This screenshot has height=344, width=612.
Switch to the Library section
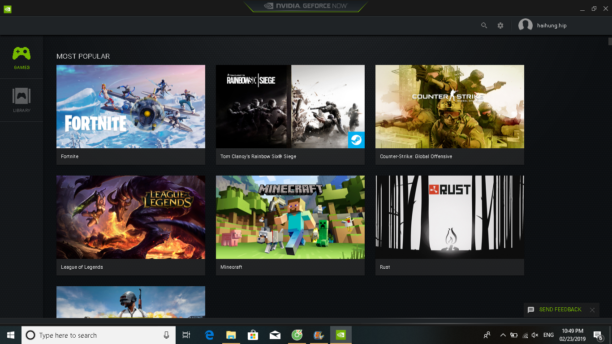22,100
